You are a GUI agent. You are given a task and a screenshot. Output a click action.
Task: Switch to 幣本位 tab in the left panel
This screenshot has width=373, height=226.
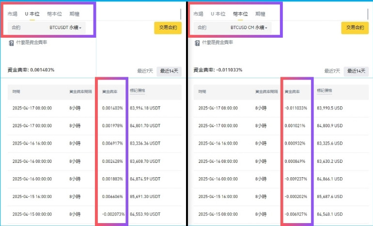click(54, 14)
